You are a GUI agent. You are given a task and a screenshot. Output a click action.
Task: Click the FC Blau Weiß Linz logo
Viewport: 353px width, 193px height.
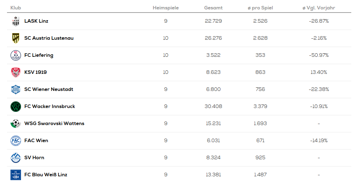16,175
